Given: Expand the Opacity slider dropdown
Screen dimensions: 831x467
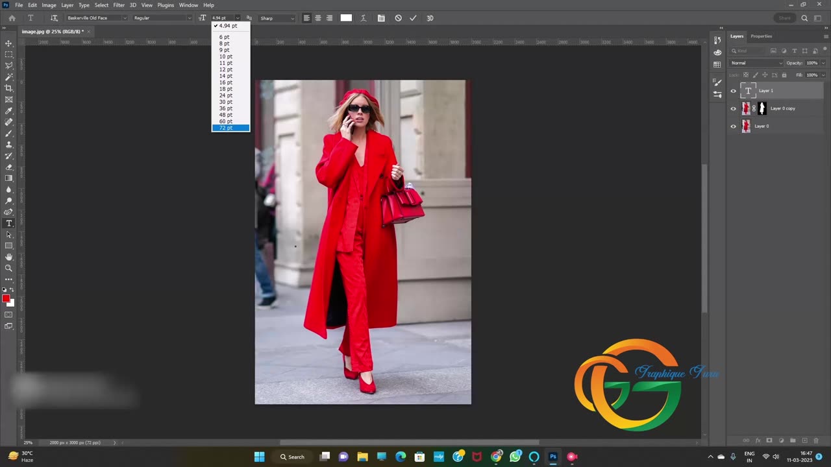Looking at the screenshot, I should (x=823, y=63).
